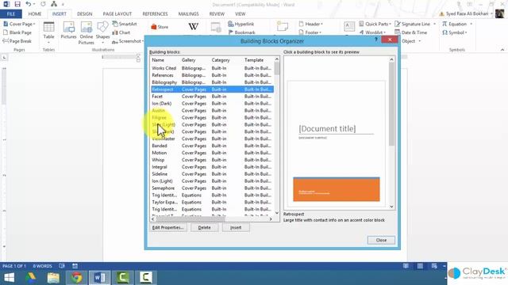Select the Semaphore cover page row

212,188
